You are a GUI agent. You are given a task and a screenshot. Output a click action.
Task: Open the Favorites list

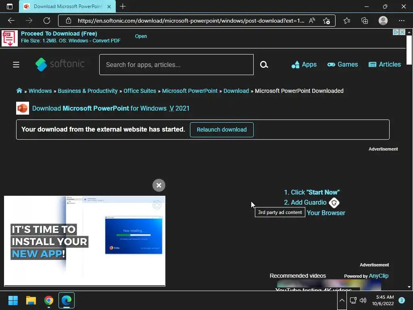pos(347,21)
